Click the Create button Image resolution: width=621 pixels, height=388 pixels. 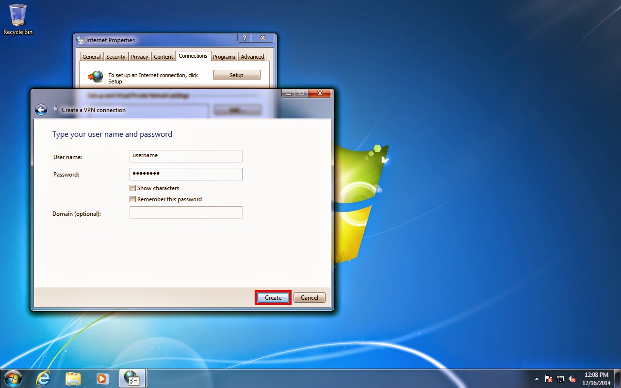[273, 297]
